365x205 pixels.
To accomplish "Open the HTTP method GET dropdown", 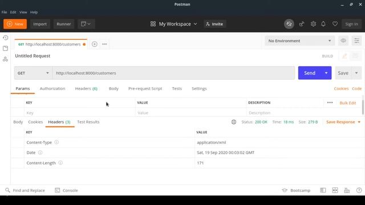I will click(33, 73).
